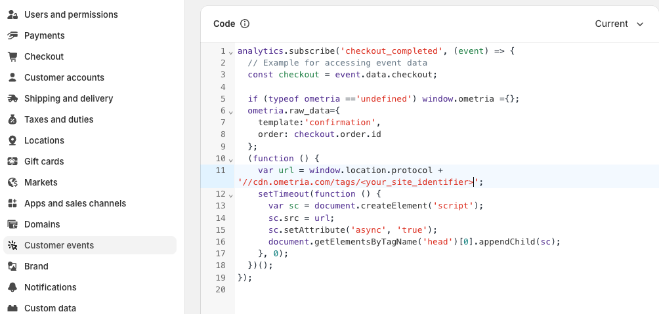Click the Gift cards icon
Screen dimensions: 659x314
pyautogui.click(x=12, y=161)
